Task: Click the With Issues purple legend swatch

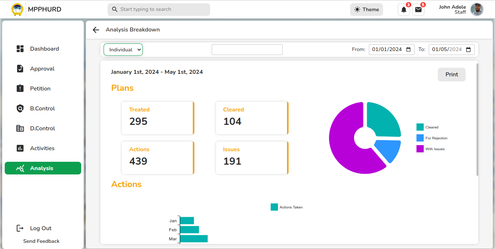Action: pos(420,149)
